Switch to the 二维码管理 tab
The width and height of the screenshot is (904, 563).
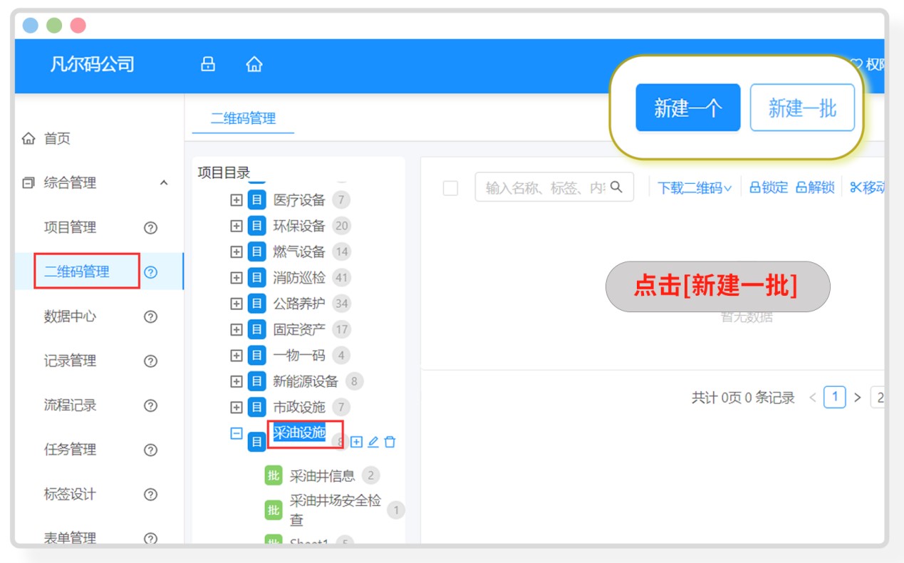(x=243, y=118)
